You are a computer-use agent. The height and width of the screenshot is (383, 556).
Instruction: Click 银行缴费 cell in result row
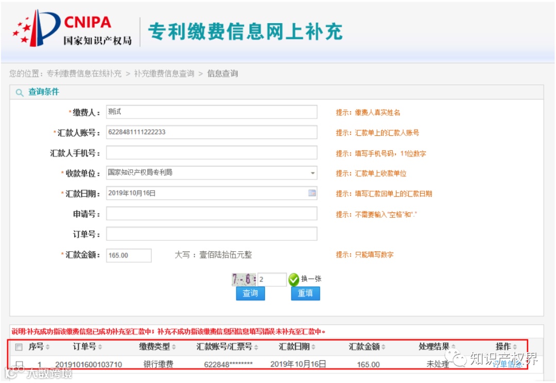click(158, 364)
